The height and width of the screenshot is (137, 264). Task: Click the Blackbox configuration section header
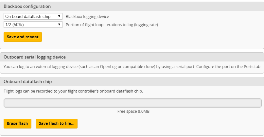(x=27, y=6)
